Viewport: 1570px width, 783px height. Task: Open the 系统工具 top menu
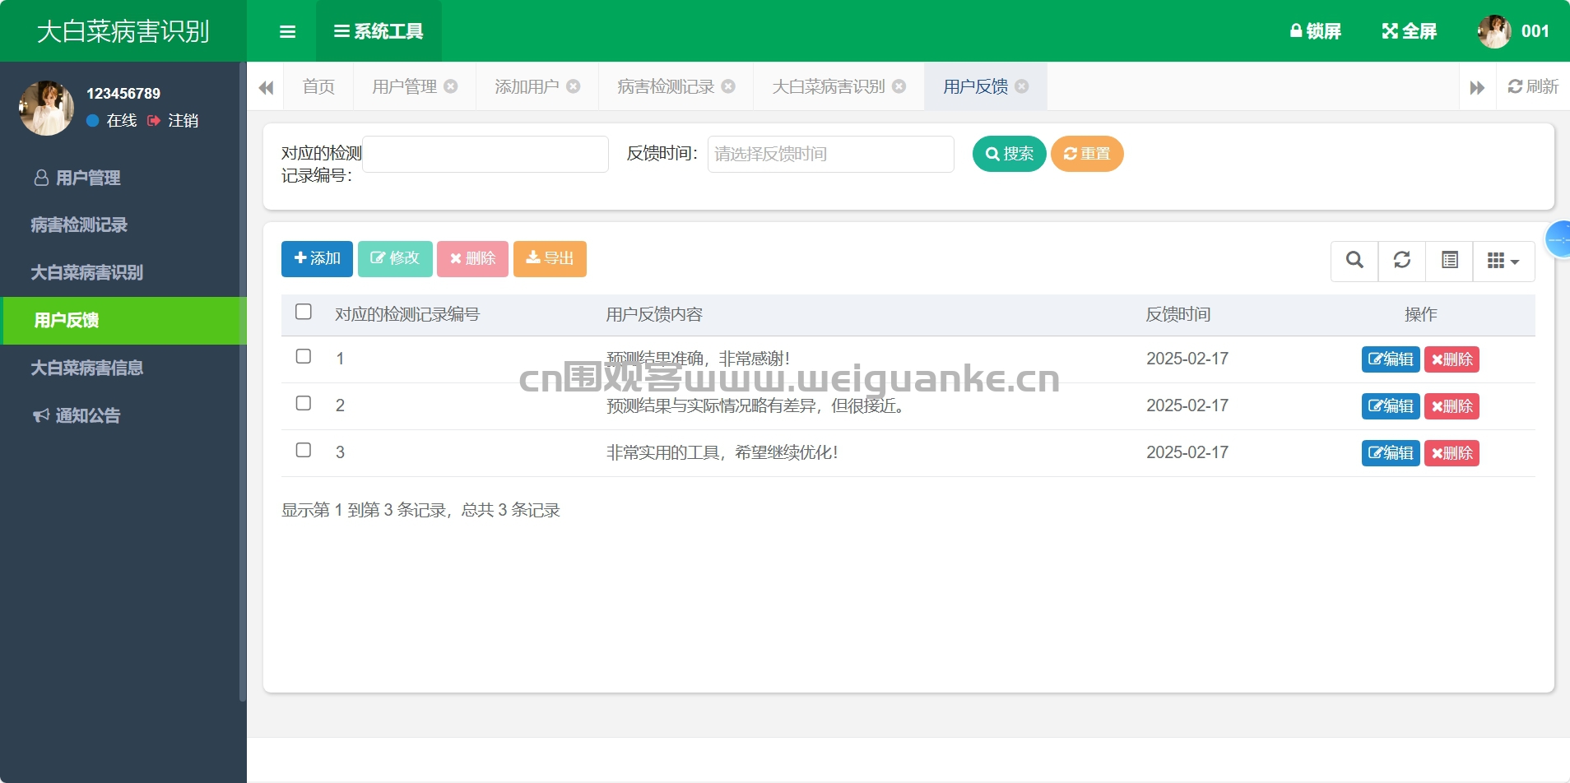coord(379,31)
